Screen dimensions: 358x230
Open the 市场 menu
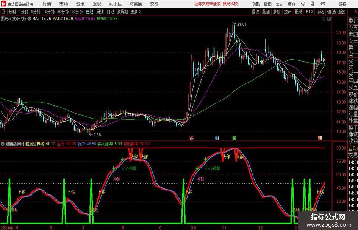point(64,4)
